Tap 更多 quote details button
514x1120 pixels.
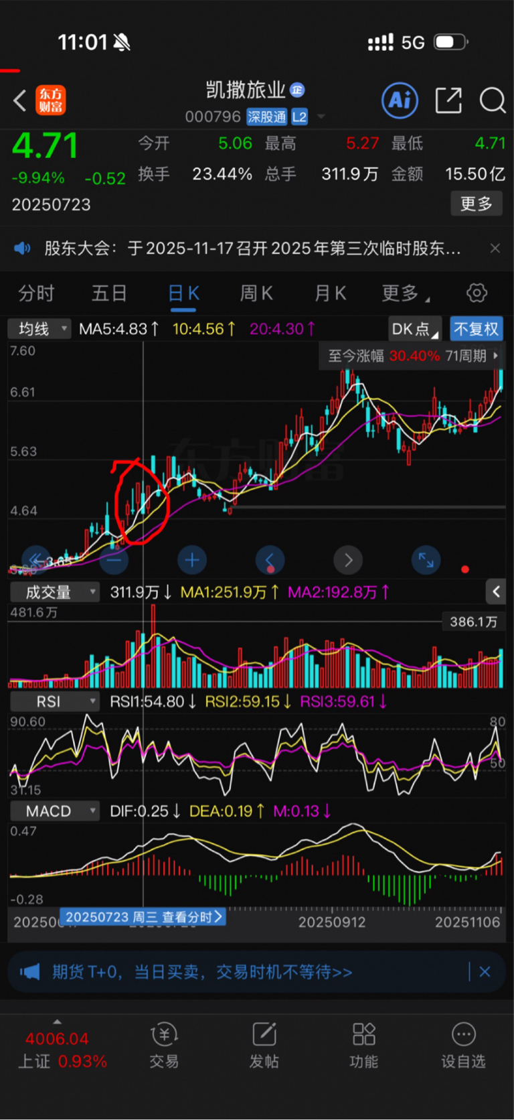pos(476,204)
